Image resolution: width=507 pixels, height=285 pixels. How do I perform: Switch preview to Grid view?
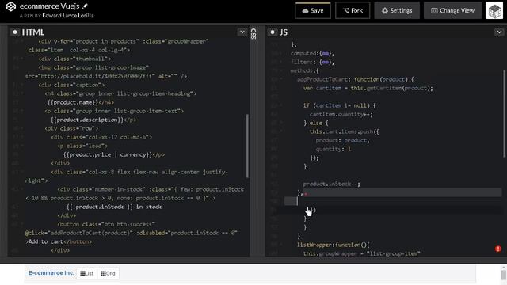pos(108,273)
